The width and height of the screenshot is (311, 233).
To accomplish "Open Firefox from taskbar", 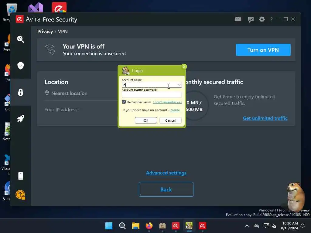I will pyautogui.click(x=149, y=226).
